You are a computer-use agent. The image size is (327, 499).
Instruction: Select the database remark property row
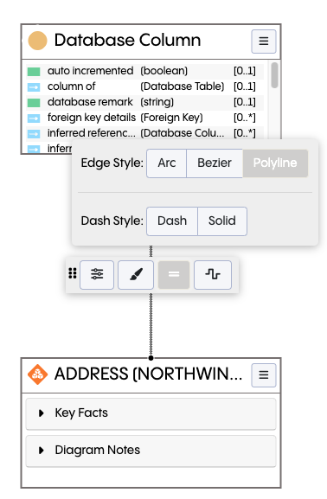tap(144, 102)
